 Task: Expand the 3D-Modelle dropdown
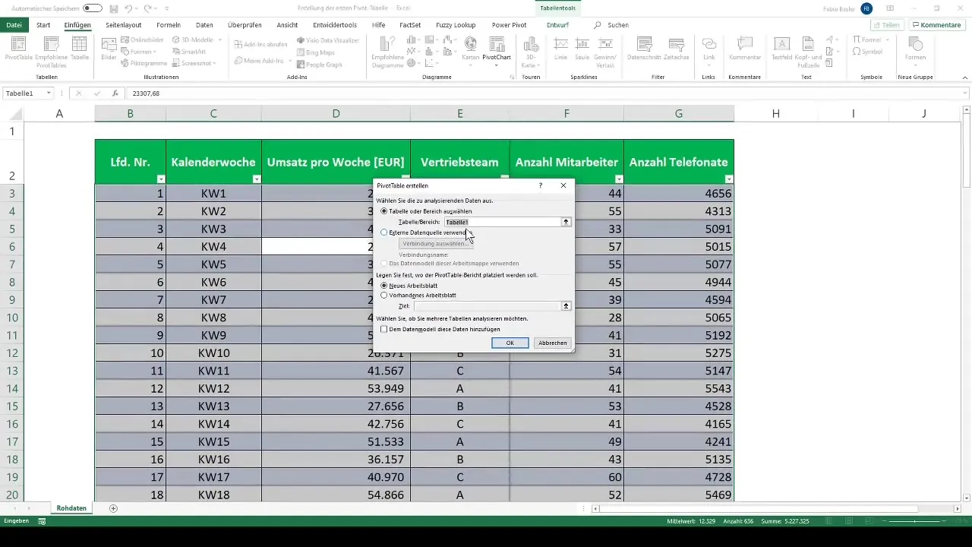[219, 40]
